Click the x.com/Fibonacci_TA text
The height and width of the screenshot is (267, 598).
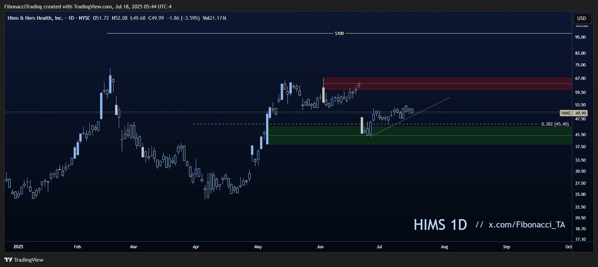coord(526,225)
